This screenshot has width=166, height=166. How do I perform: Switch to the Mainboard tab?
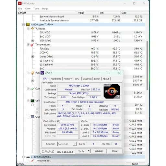pyautogui.click(x=56, y=79)
